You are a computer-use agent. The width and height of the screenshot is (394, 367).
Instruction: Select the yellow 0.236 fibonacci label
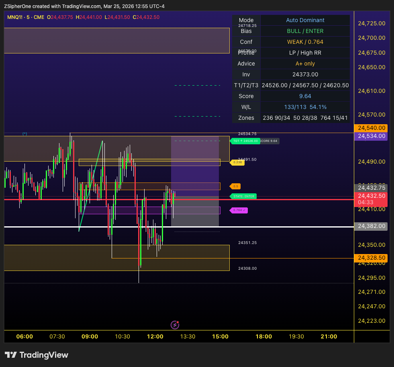(x=238, y=162)
